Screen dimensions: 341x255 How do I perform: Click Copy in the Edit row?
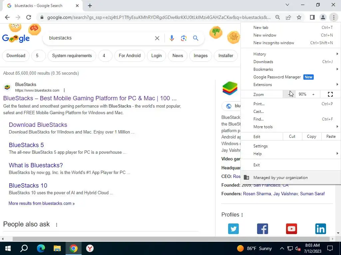[x=311, y=136]
